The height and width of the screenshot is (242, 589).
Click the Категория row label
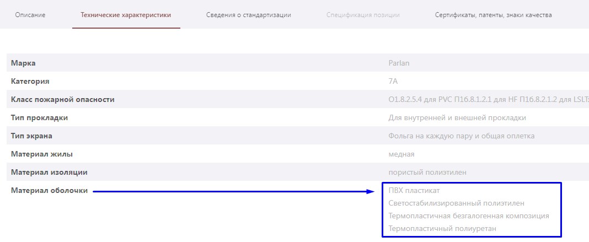(x=30, y=81)
